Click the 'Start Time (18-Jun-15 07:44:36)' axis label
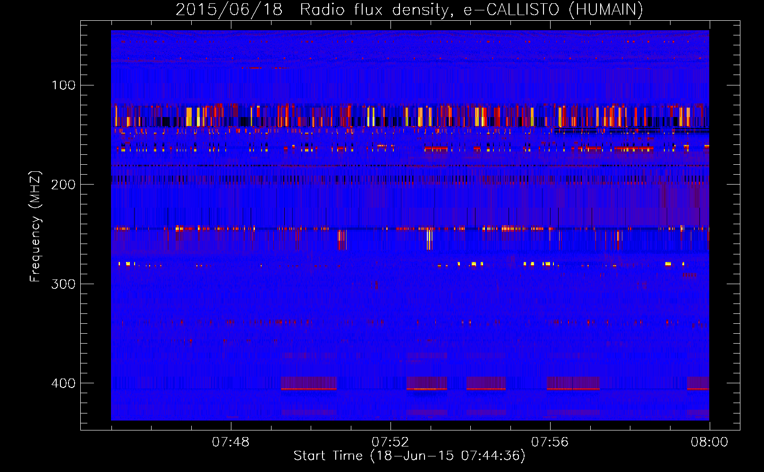 409,456
